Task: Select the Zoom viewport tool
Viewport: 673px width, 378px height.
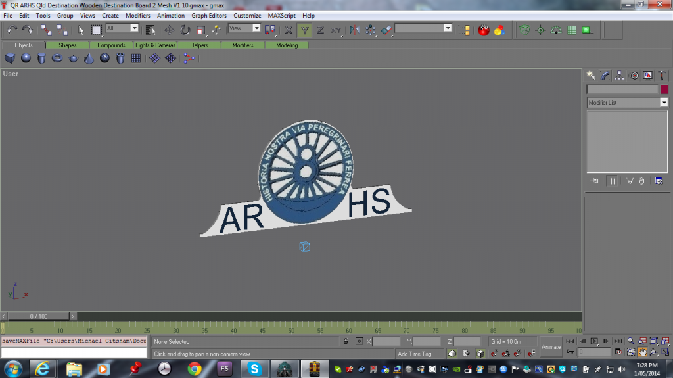Action: click(x=631, y=341)
